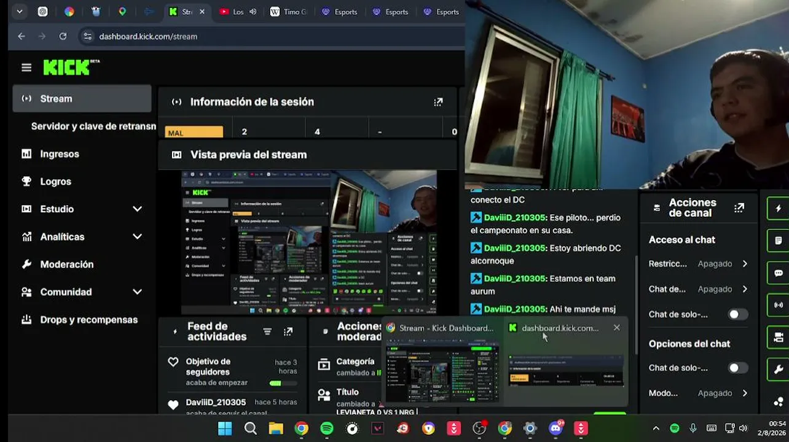
Task: Open the volume control in the system tray
Action: [x=743, y=428]
